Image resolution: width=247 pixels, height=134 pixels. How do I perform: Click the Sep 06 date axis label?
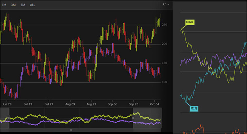tap(112, 104)
